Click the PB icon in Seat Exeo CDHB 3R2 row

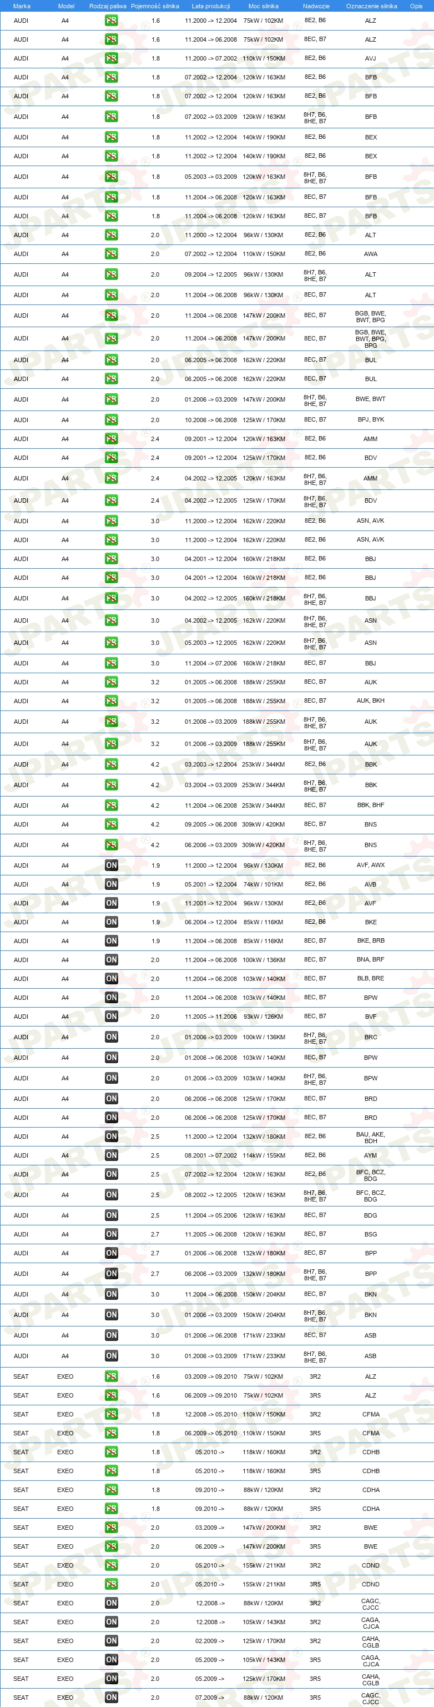click(x=111, y=1452)
